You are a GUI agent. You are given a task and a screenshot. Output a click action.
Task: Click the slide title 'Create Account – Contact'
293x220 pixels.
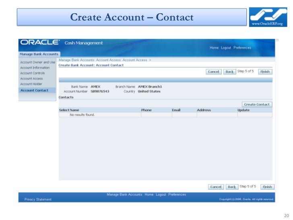click(x=132, y=17)
